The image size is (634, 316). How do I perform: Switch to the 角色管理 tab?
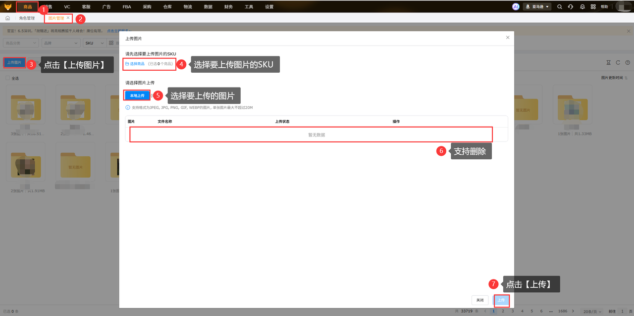[27, 18]
